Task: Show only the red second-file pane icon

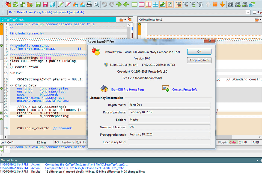Action: (142, 4)
